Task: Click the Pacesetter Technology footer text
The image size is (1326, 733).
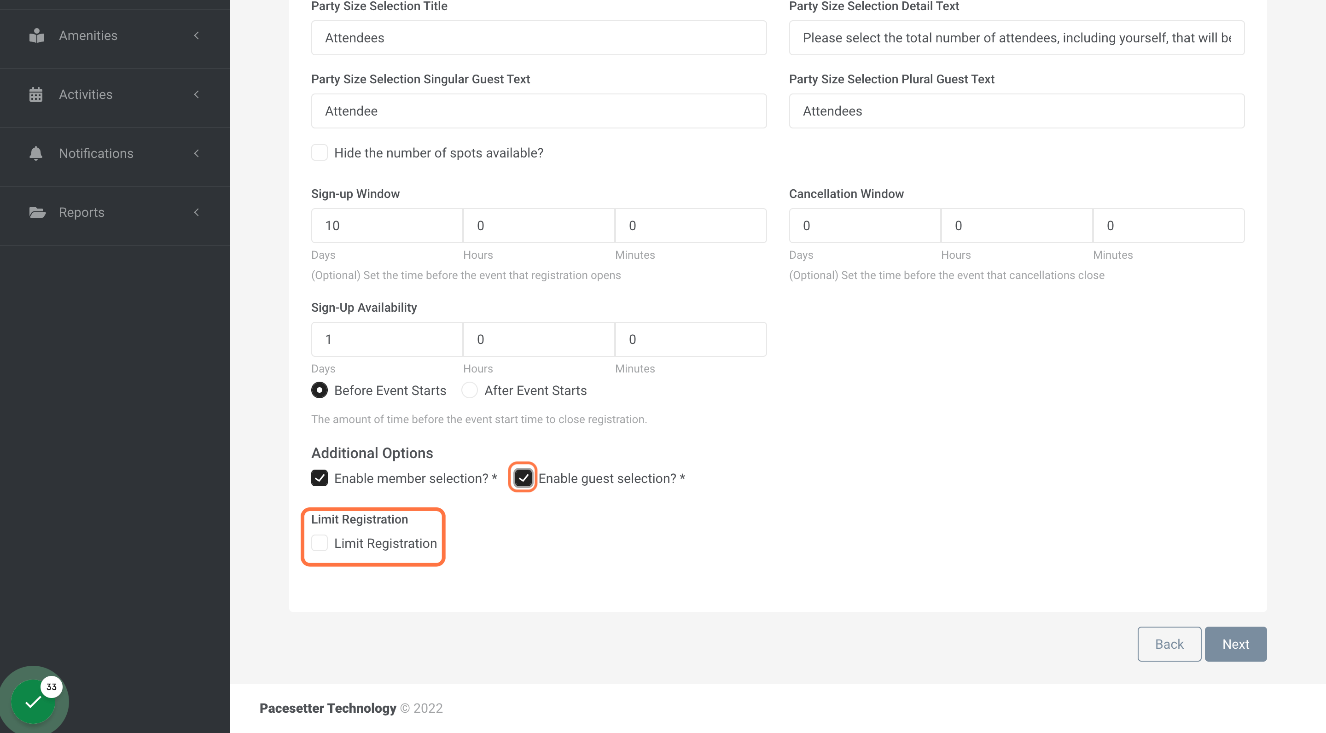Action: pyautogui.click(x=328, y=708)
